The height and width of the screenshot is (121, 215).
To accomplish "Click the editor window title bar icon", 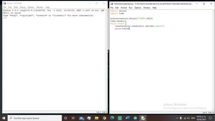I will pyautogui.click(x=112, y=4).
